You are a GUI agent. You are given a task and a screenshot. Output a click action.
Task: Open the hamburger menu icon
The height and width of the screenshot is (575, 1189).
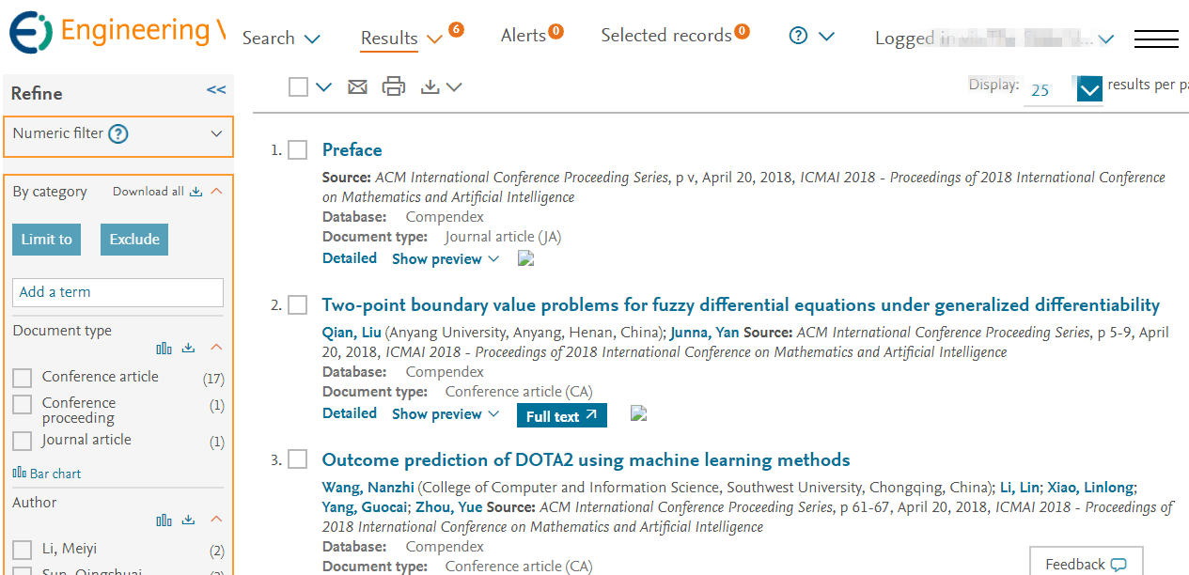pyautogui.click(x=1156, y=39)
